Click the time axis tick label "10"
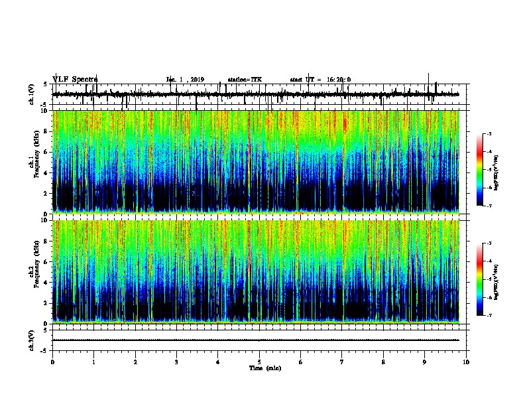Screen dimensions: 525x406 [x=466, y=362]
